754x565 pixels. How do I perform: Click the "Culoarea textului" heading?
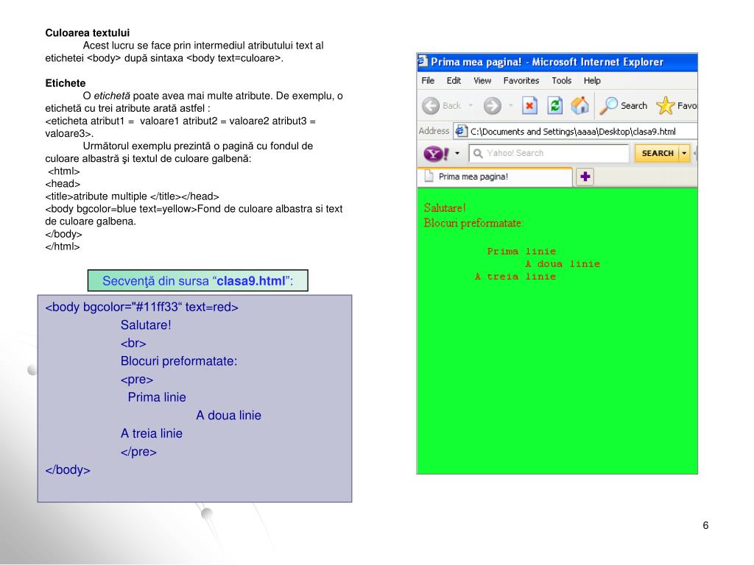(87, 32)
